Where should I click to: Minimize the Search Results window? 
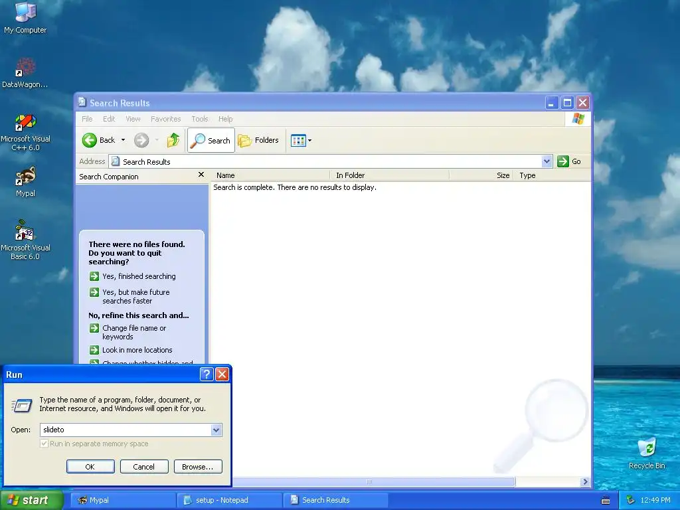(551, 103)
